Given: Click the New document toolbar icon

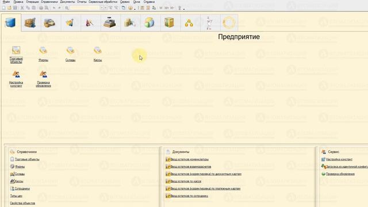Looking at the screenshot, I should pos(3,7).
